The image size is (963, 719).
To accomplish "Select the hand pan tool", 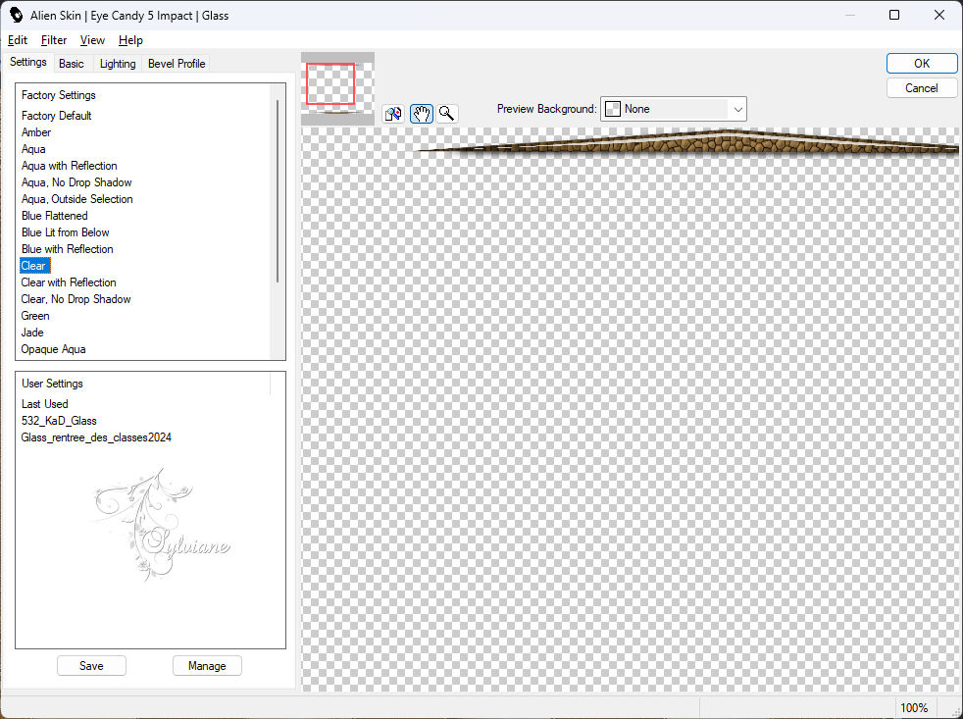I will point(422,114).
